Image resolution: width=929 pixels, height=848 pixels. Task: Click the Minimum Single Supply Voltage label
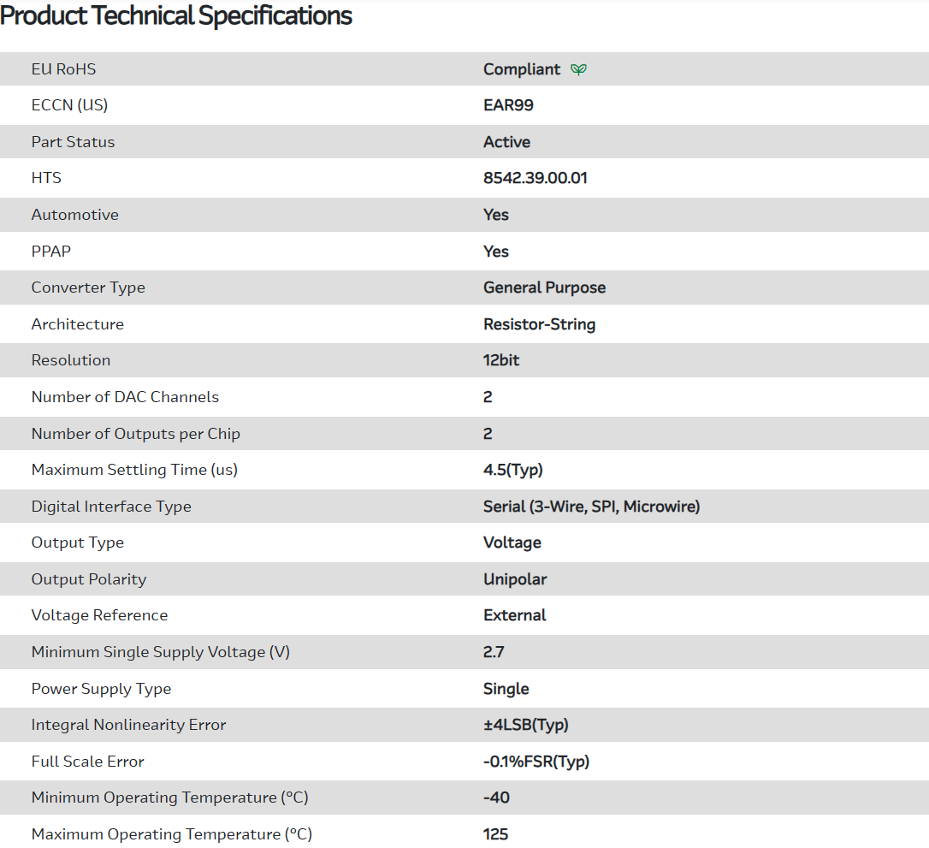pyautogui.click(x=161, y=652)
